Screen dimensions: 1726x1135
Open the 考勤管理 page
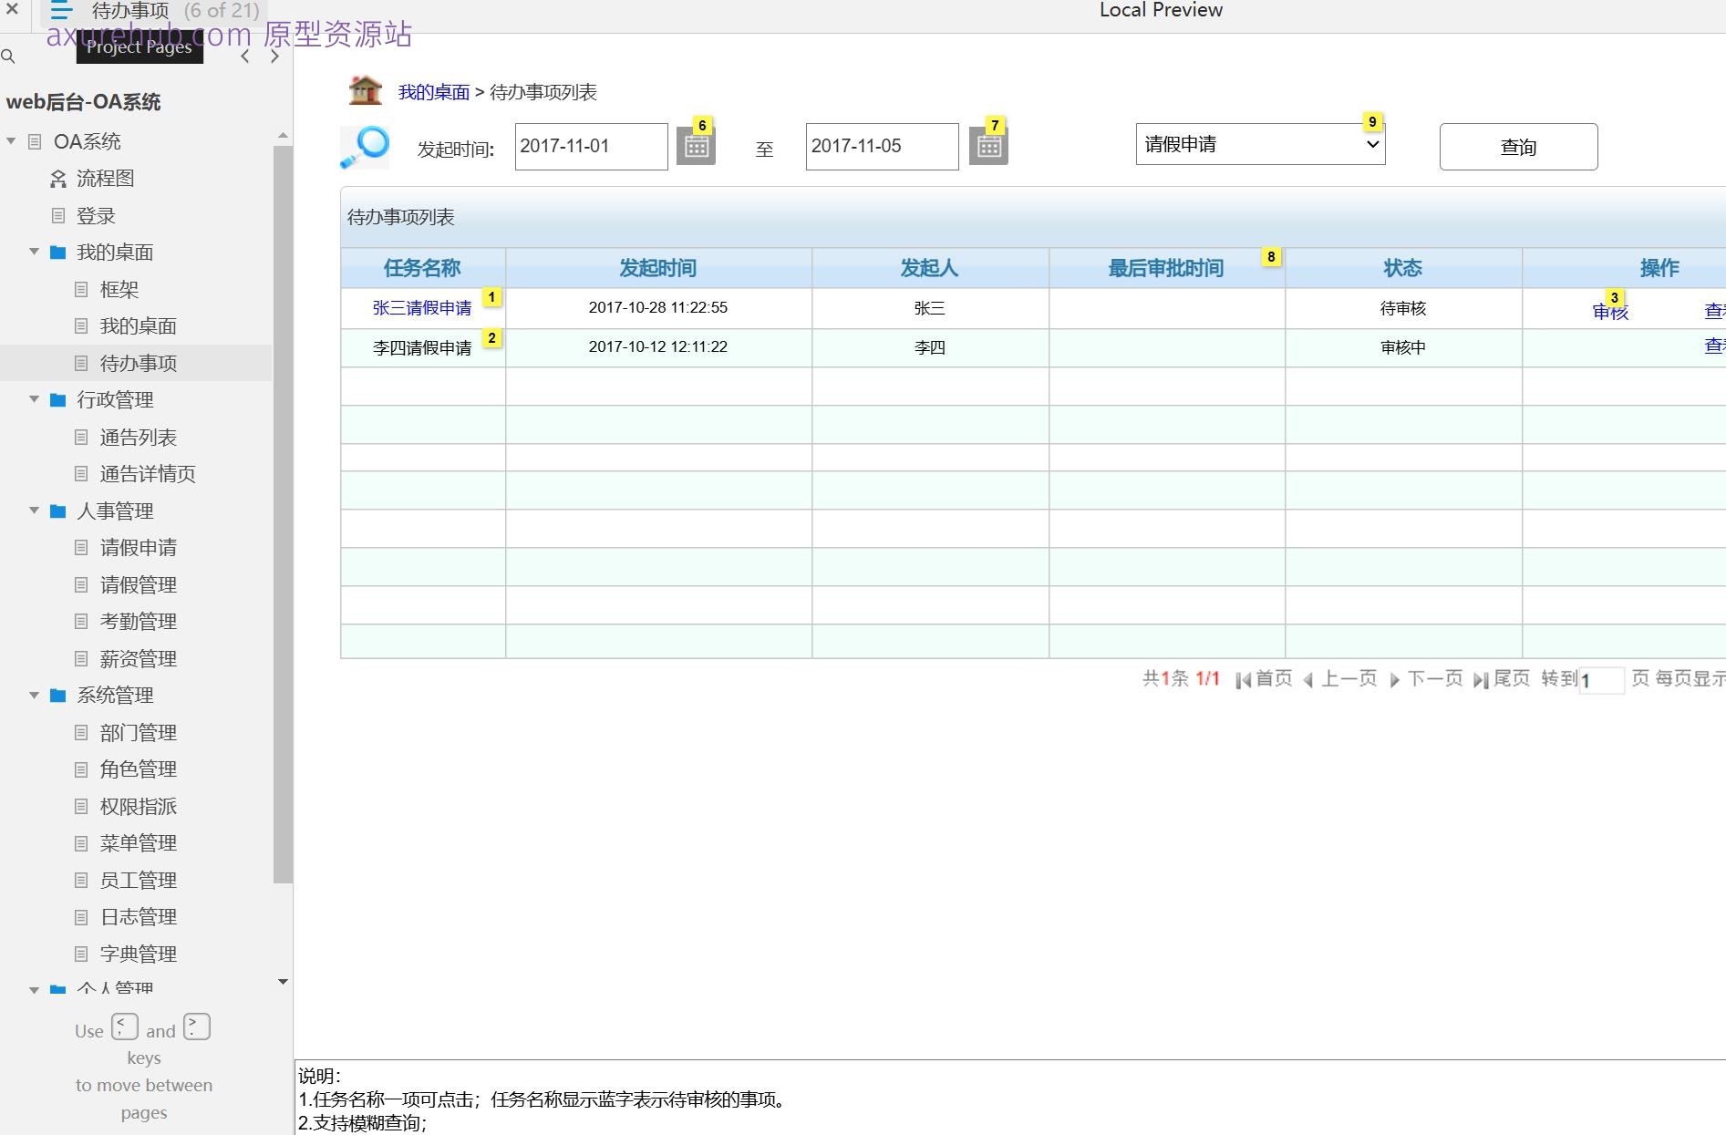[138, 622]
